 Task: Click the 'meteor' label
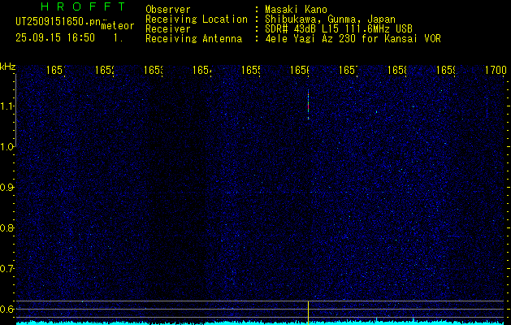[117, 26]
